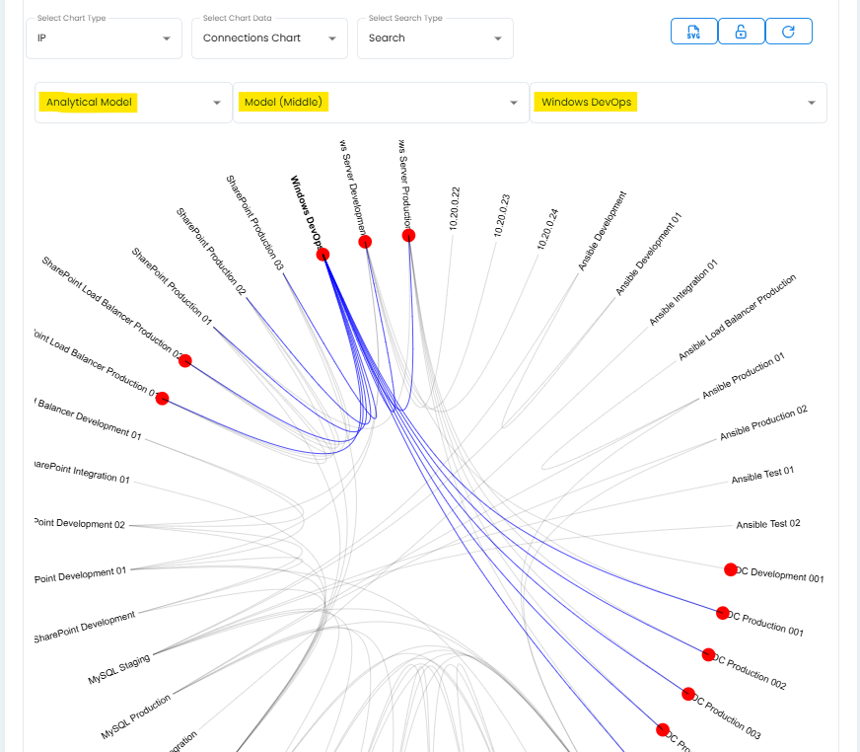Expand the Model (Middle) dropdown
Image resolution: width=860 pixels, height=752 pixels.
[381, 103]
